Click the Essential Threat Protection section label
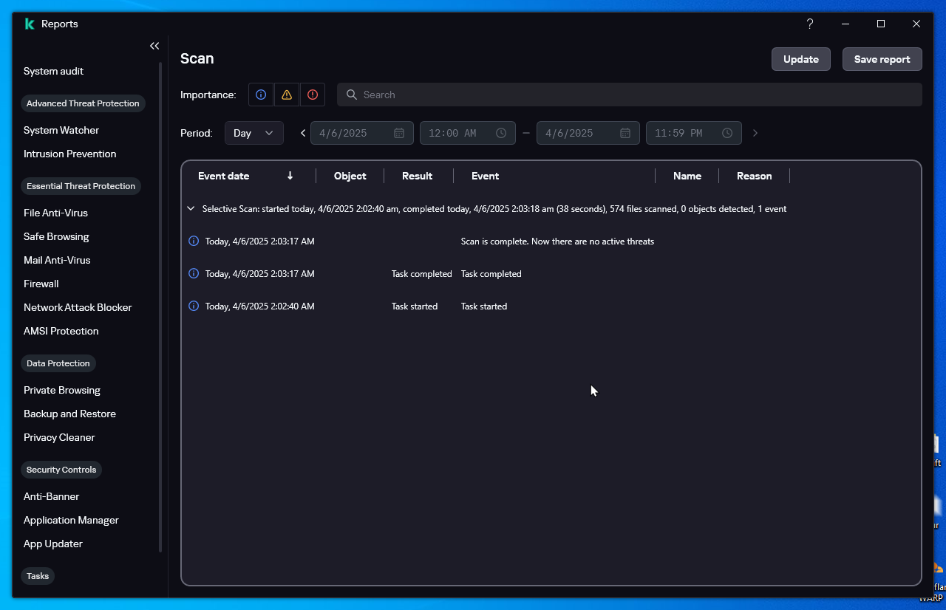Image resolution: width=946 pixels, height=610 pixels. [x=81, y=186]
